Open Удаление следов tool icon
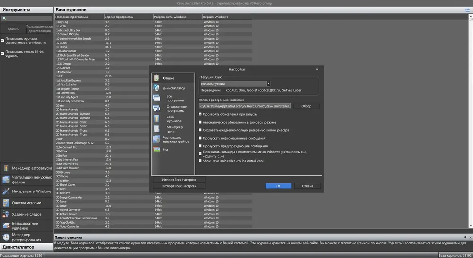Viewport: 473px width, 258px height. click(6, 214)
